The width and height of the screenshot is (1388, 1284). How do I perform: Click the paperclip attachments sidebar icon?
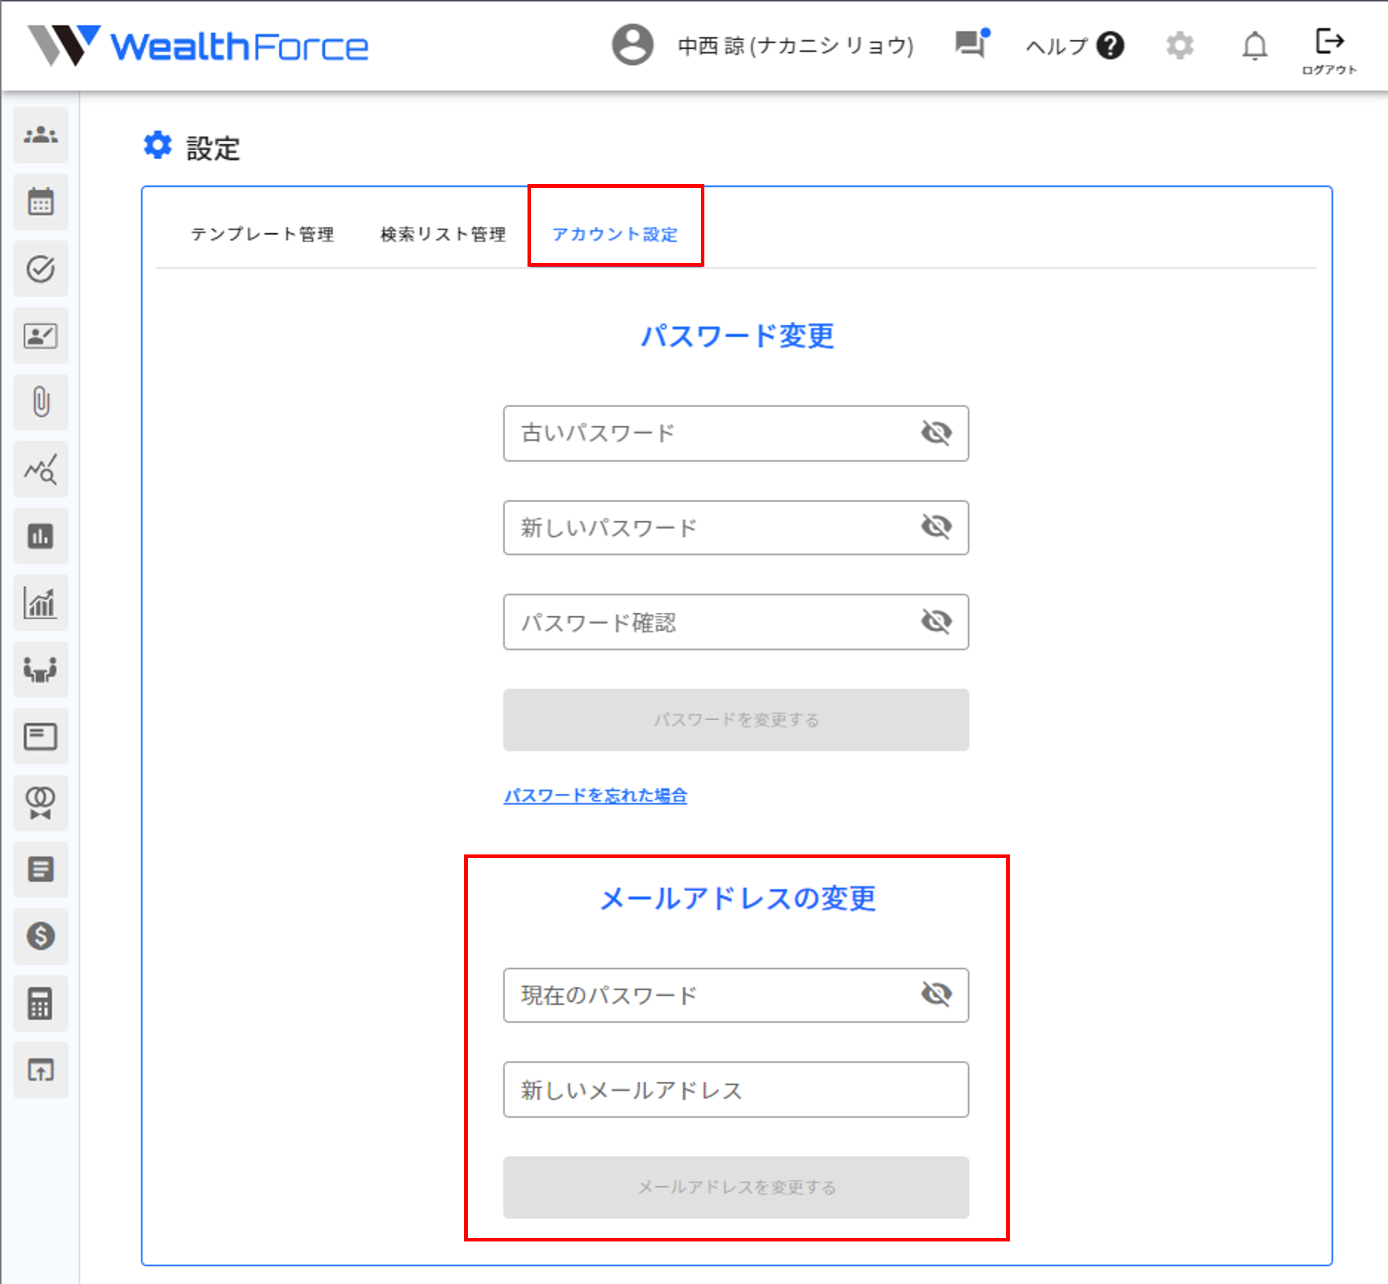40,402
